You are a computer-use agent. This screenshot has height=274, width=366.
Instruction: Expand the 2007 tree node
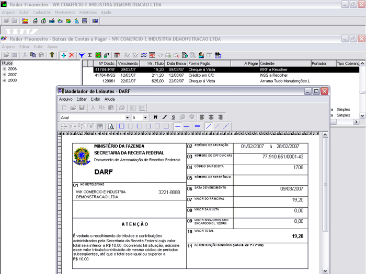(4, 75)
